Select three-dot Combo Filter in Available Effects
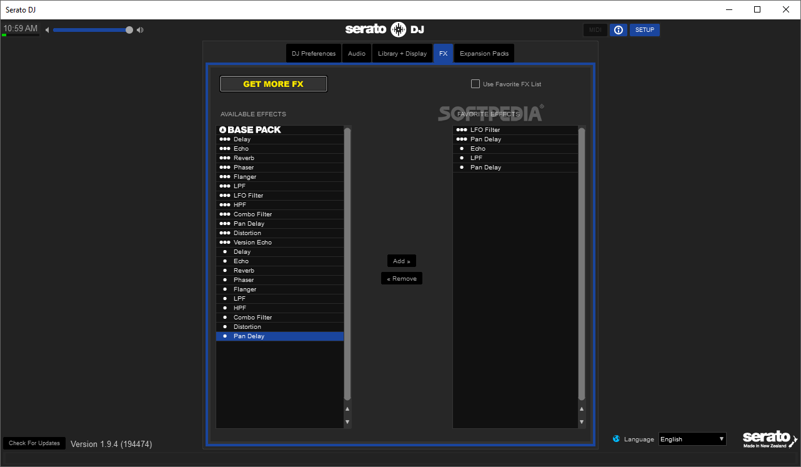The width and height of the screenshot is (801, 467). (280, 214)
